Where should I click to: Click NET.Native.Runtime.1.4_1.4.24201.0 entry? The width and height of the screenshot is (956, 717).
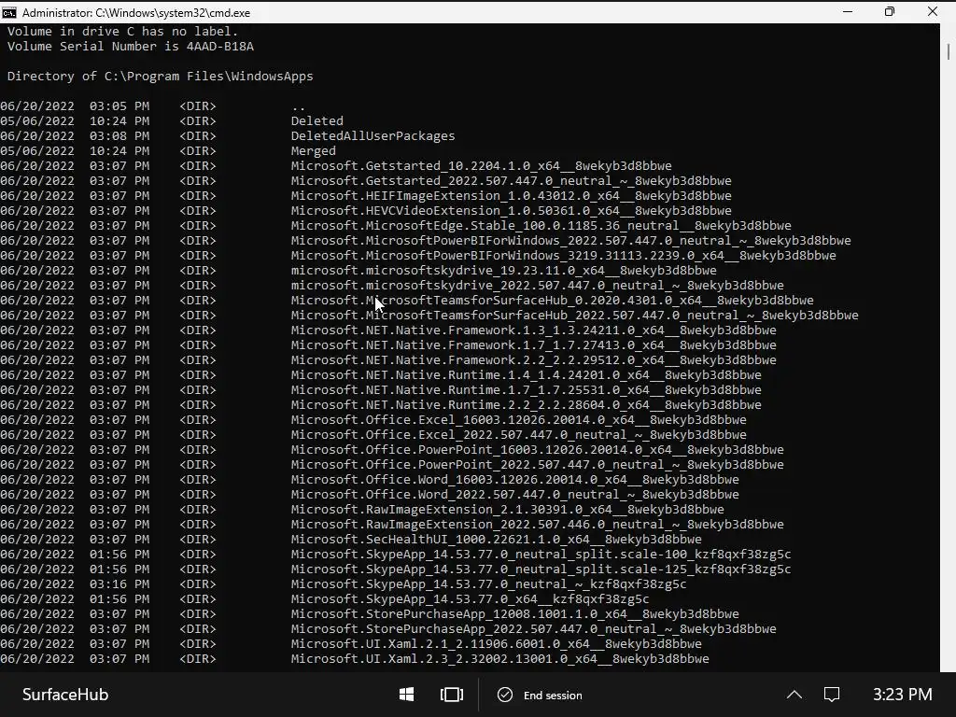pos(527,375)
